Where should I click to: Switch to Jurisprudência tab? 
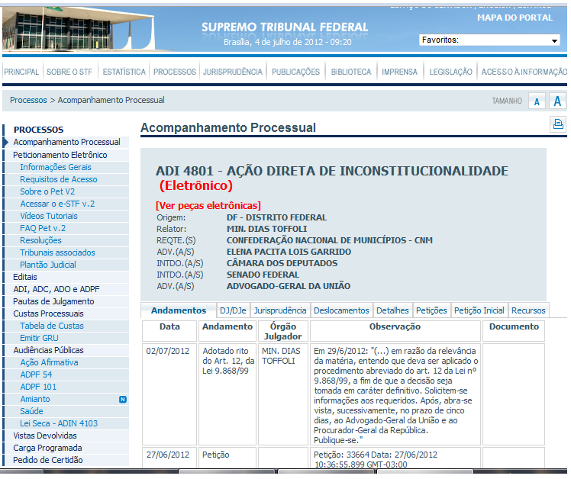coord(280,310)
